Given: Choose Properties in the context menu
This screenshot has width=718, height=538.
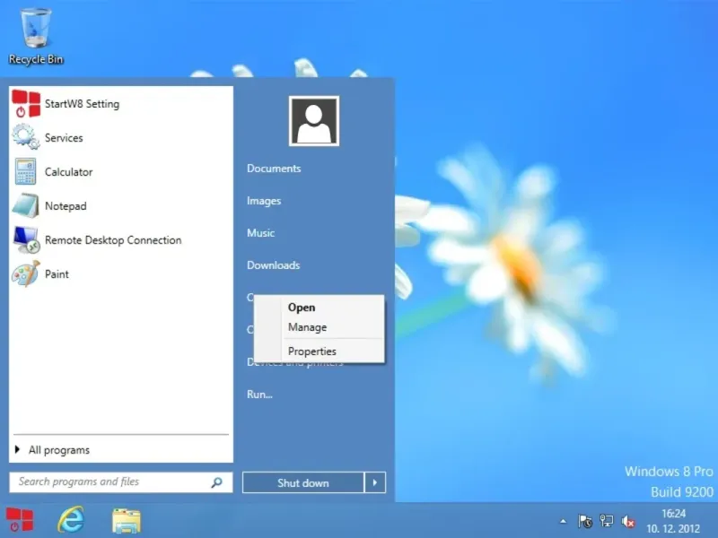Looking at the screenshot, I should [320, 351].
